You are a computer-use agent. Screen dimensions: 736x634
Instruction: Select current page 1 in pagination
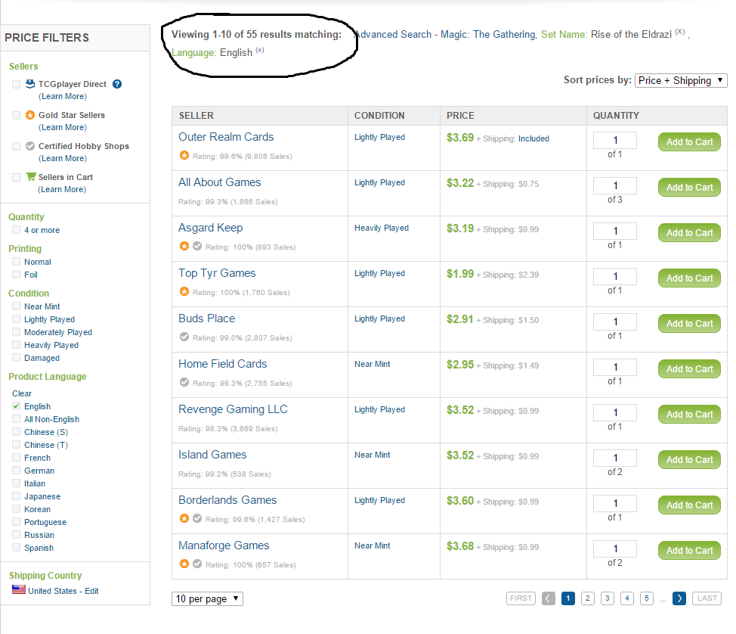(x=568, y=598)
